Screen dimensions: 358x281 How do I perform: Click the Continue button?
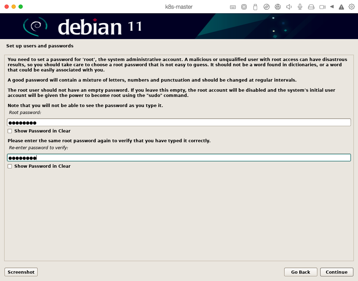(337, 272)
